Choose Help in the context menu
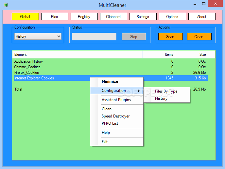This screenshot has height=169, width=225. click(117, 133)
